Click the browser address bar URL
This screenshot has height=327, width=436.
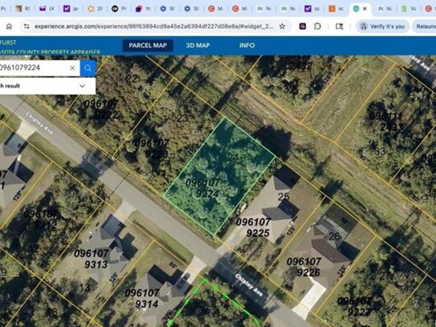tap(150, 26)
